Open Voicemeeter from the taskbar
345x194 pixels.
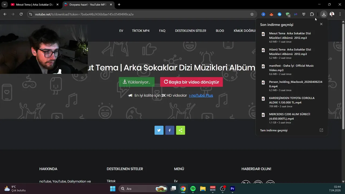pos(213,189)
